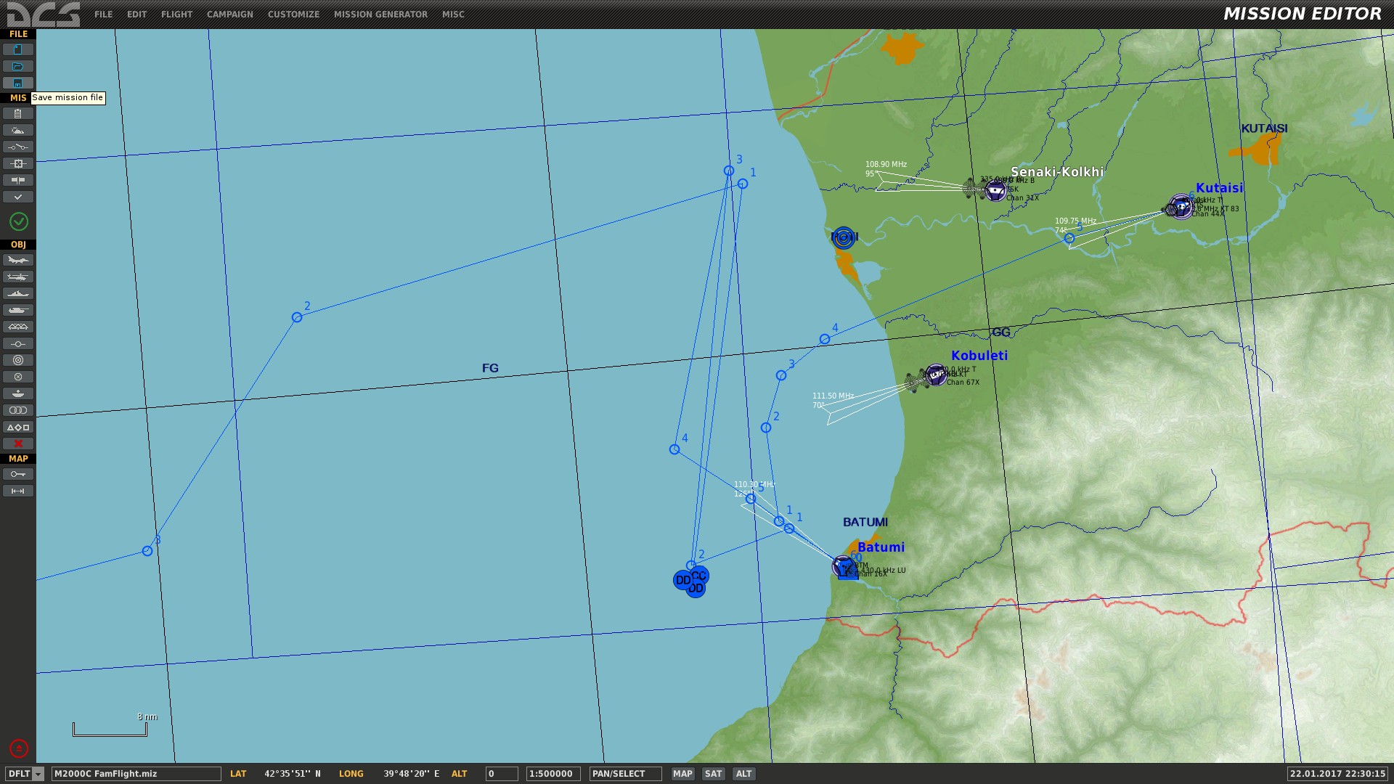
Task: Open the weather settings cloud icon
Action: coord(18,130)
